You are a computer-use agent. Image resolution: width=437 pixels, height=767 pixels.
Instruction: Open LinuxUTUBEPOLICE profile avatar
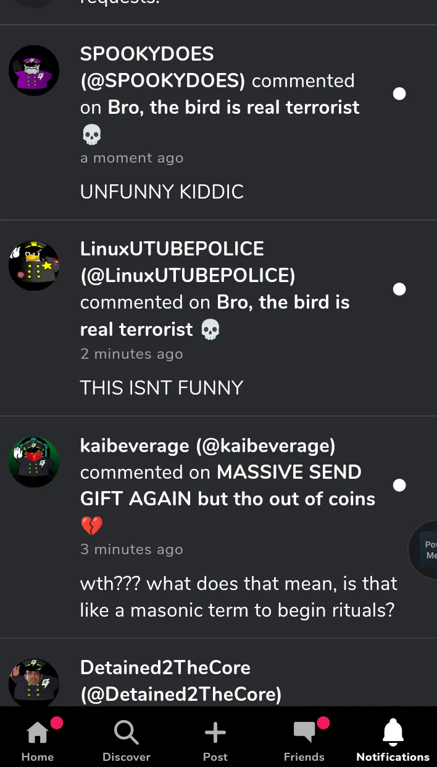[x=34, y=266]
